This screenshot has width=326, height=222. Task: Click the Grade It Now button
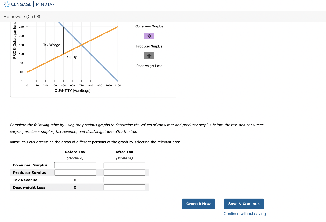[x=198, y=204]
